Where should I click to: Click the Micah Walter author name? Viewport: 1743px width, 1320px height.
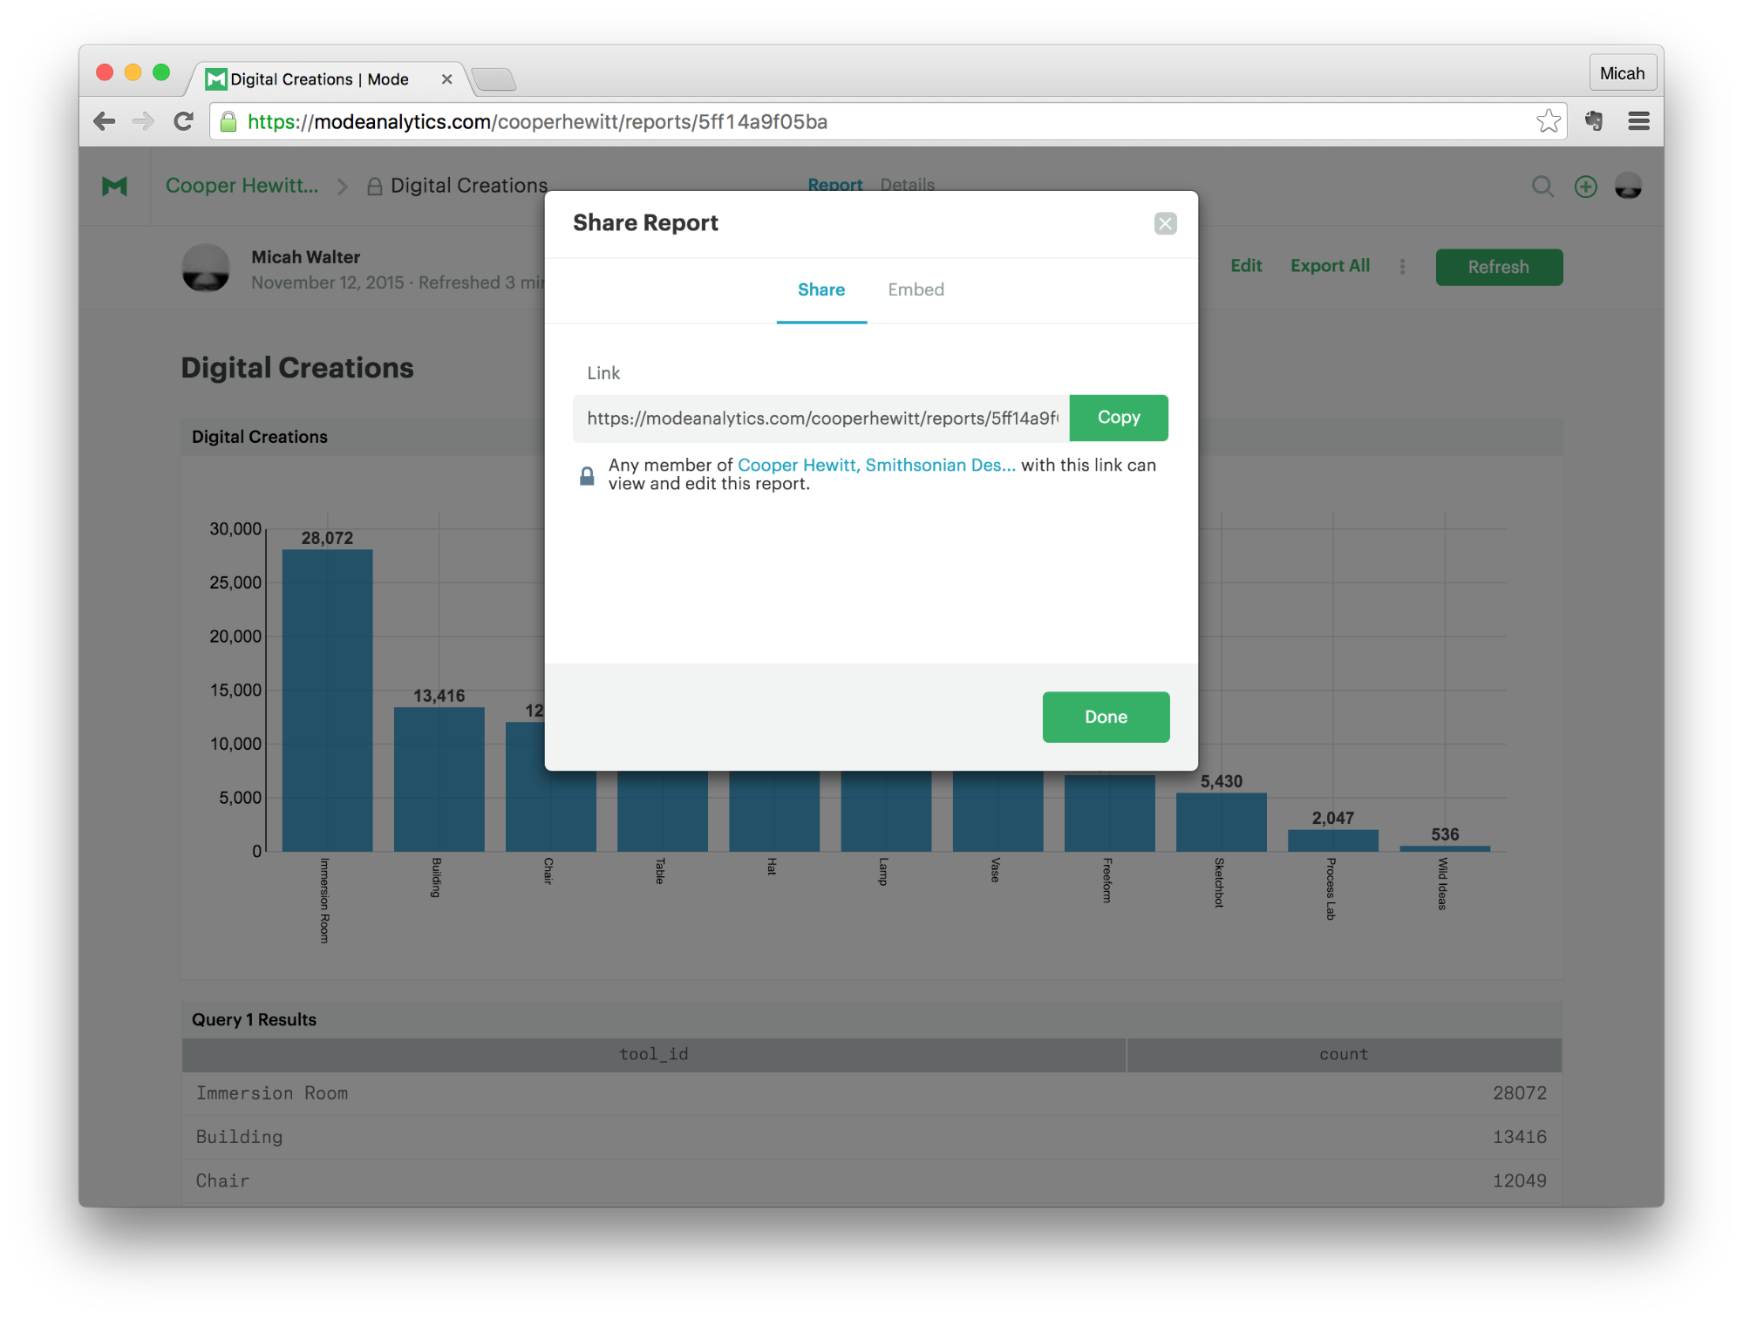tap(305, 257)
